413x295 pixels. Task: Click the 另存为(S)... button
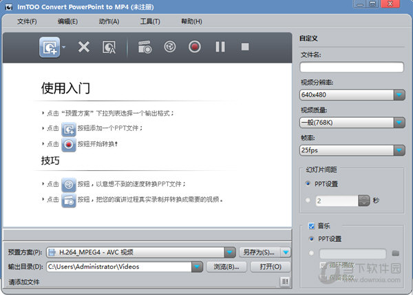[x=260, y=252]
